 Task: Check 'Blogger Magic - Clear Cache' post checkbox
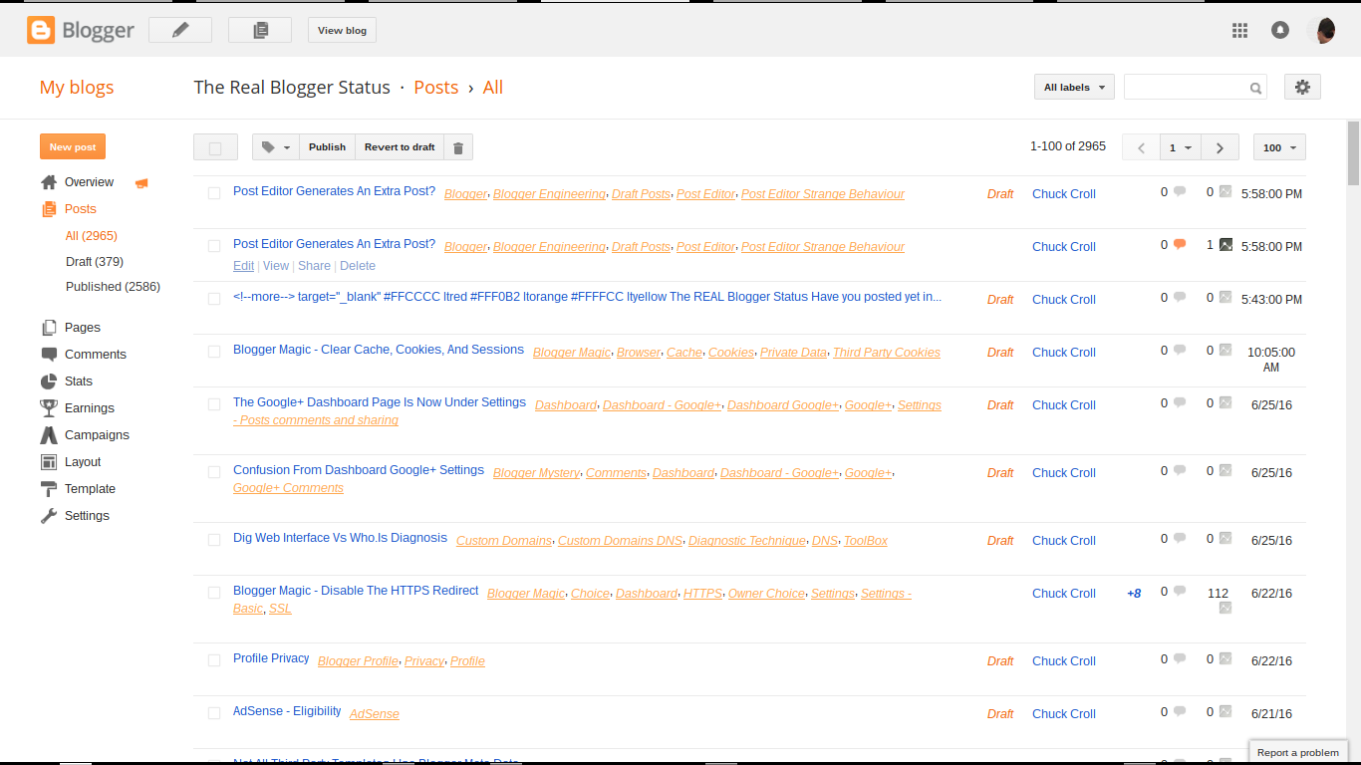214,352
